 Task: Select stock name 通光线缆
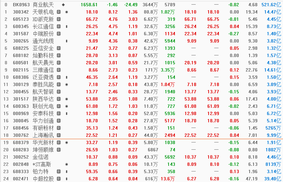(x=43, y=41)
